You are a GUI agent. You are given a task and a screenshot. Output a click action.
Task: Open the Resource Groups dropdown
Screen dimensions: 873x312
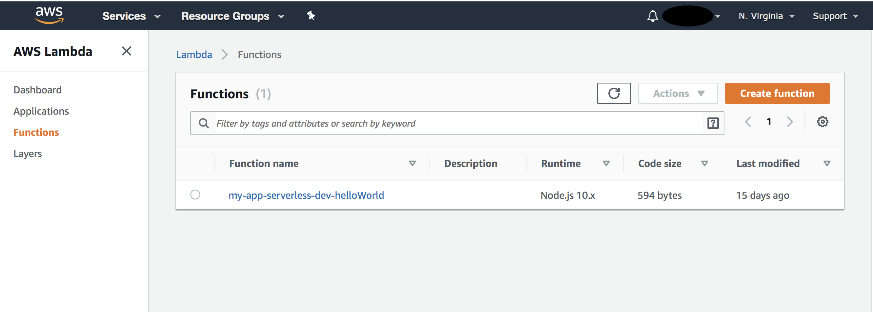tap(232, 16)
